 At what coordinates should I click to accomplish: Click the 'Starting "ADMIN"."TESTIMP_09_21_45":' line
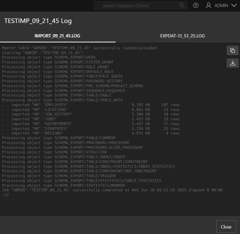pos(43,53)
